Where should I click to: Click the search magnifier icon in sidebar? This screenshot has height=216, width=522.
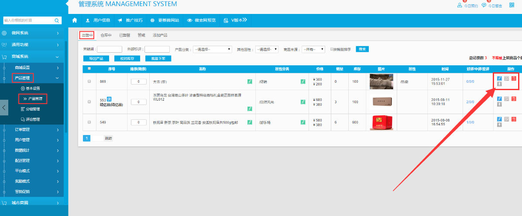(57, 20)
